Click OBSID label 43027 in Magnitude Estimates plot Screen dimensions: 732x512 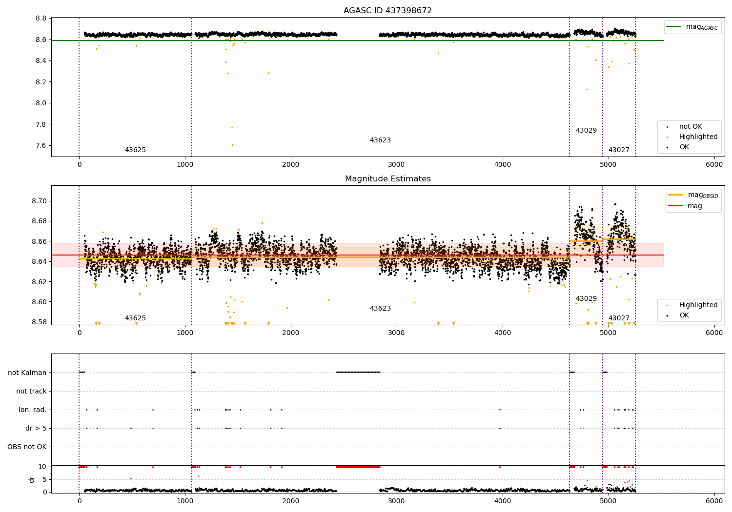pyautogui.click(x=619, y=318)
